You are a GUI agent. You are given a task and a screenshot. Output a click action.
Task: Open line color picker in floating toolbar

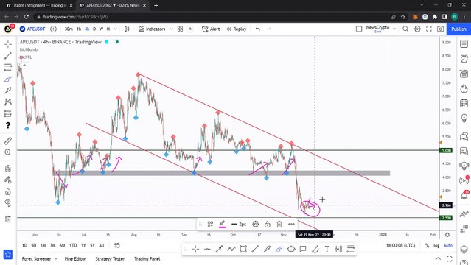point(223,225)
